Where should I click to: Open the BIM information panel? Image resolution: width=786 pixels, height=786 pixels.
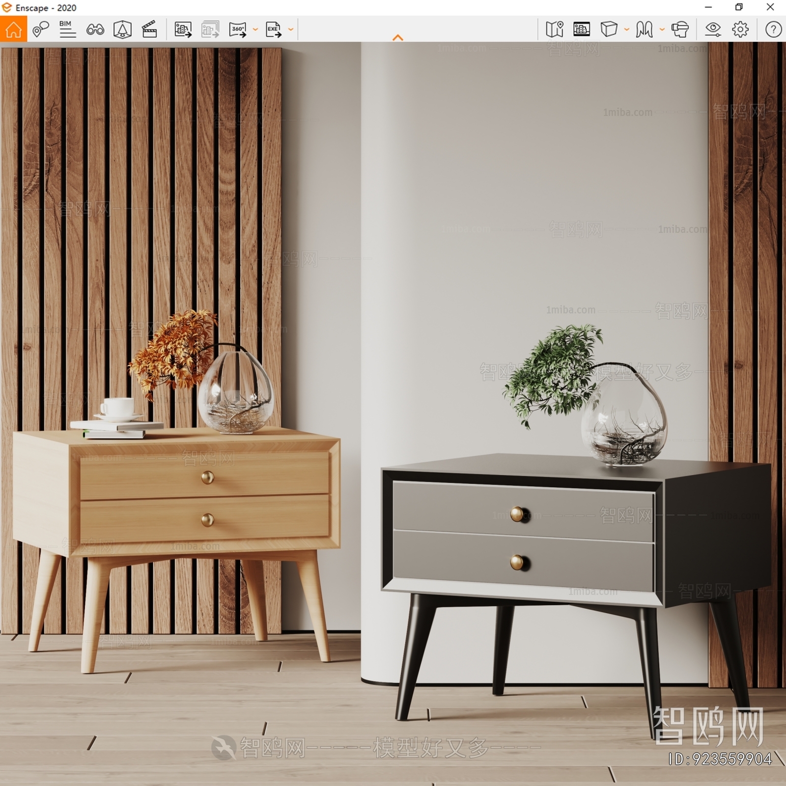pyautogui.click(x=67, y=29)
